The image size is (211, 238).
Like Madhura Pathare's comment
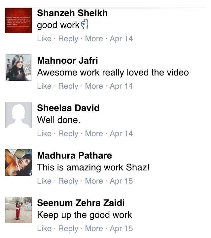point(44,181)
